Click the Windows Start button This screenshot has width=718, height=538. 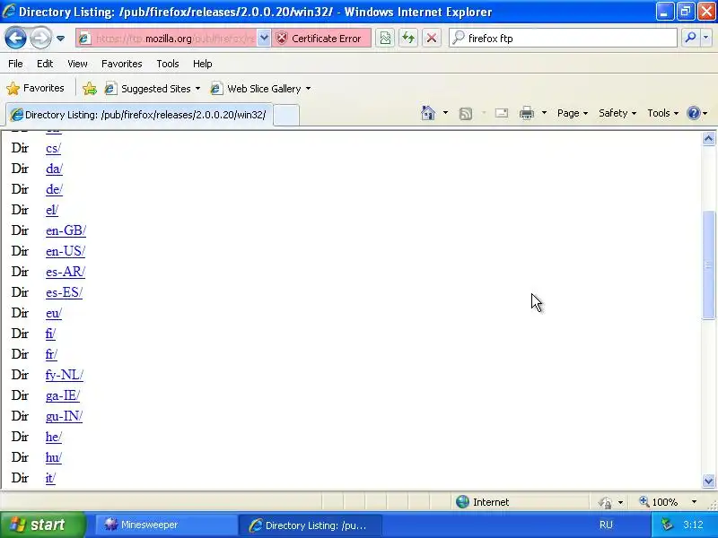point(42,525)
